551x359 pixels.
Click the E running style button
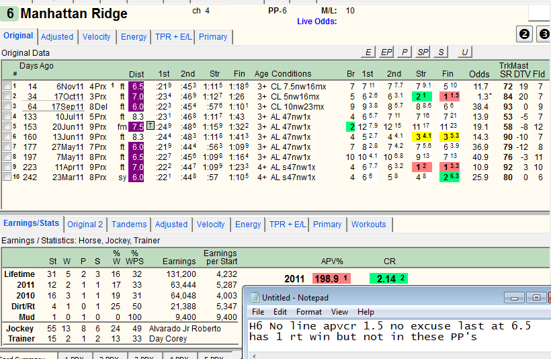(x=368, y=52)
